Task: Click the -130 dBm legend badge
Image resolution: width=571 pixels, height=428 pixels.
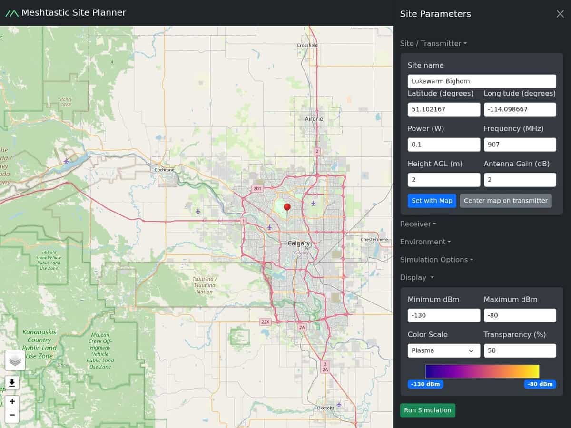Action: point(425,384)
